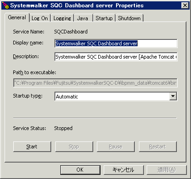The width and height of the screenshot is (191, 179).
Task: Close the Properties dialog window
Action: click(185, 5)
